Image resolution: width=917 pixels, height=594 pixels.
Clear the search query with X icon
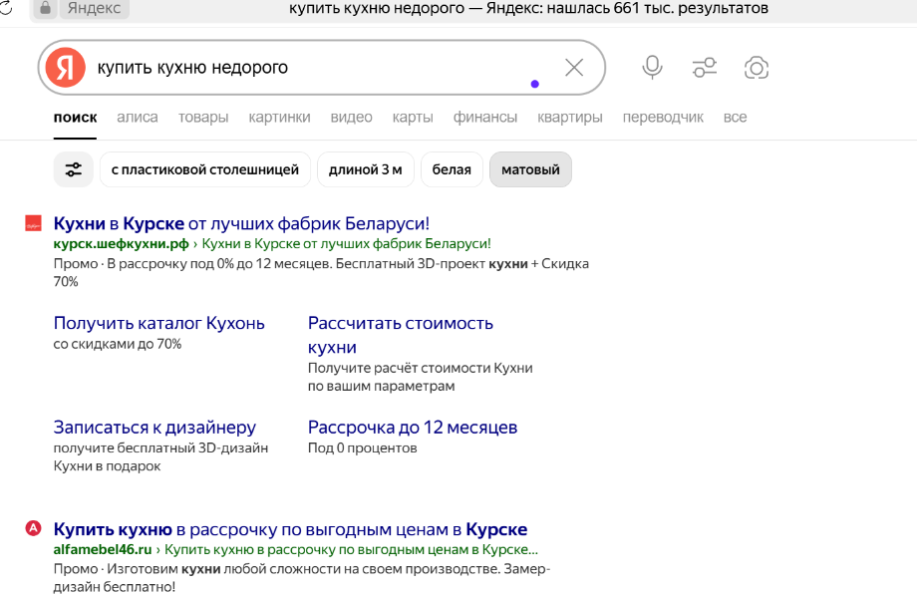point(574,67)
